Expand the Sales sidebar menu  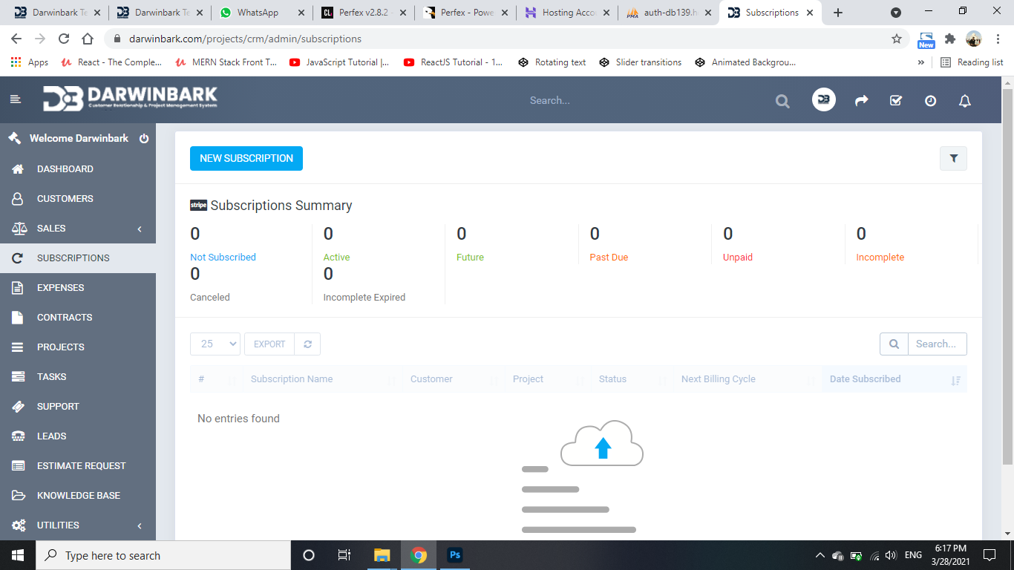point(78,229)
